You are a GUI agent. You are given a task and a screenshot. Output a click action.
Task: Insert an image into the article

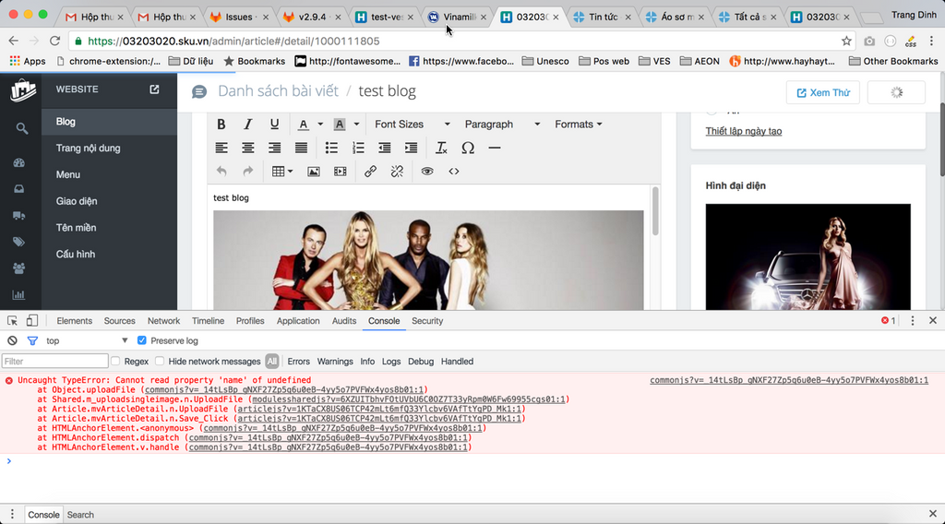click(314, 172)
